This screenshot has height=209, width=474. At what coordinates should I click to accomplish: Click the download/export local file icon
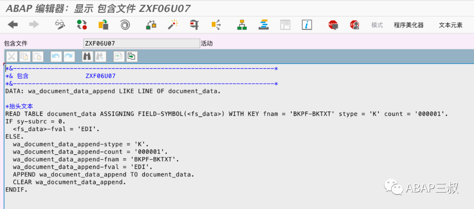(x=132, y=57)
